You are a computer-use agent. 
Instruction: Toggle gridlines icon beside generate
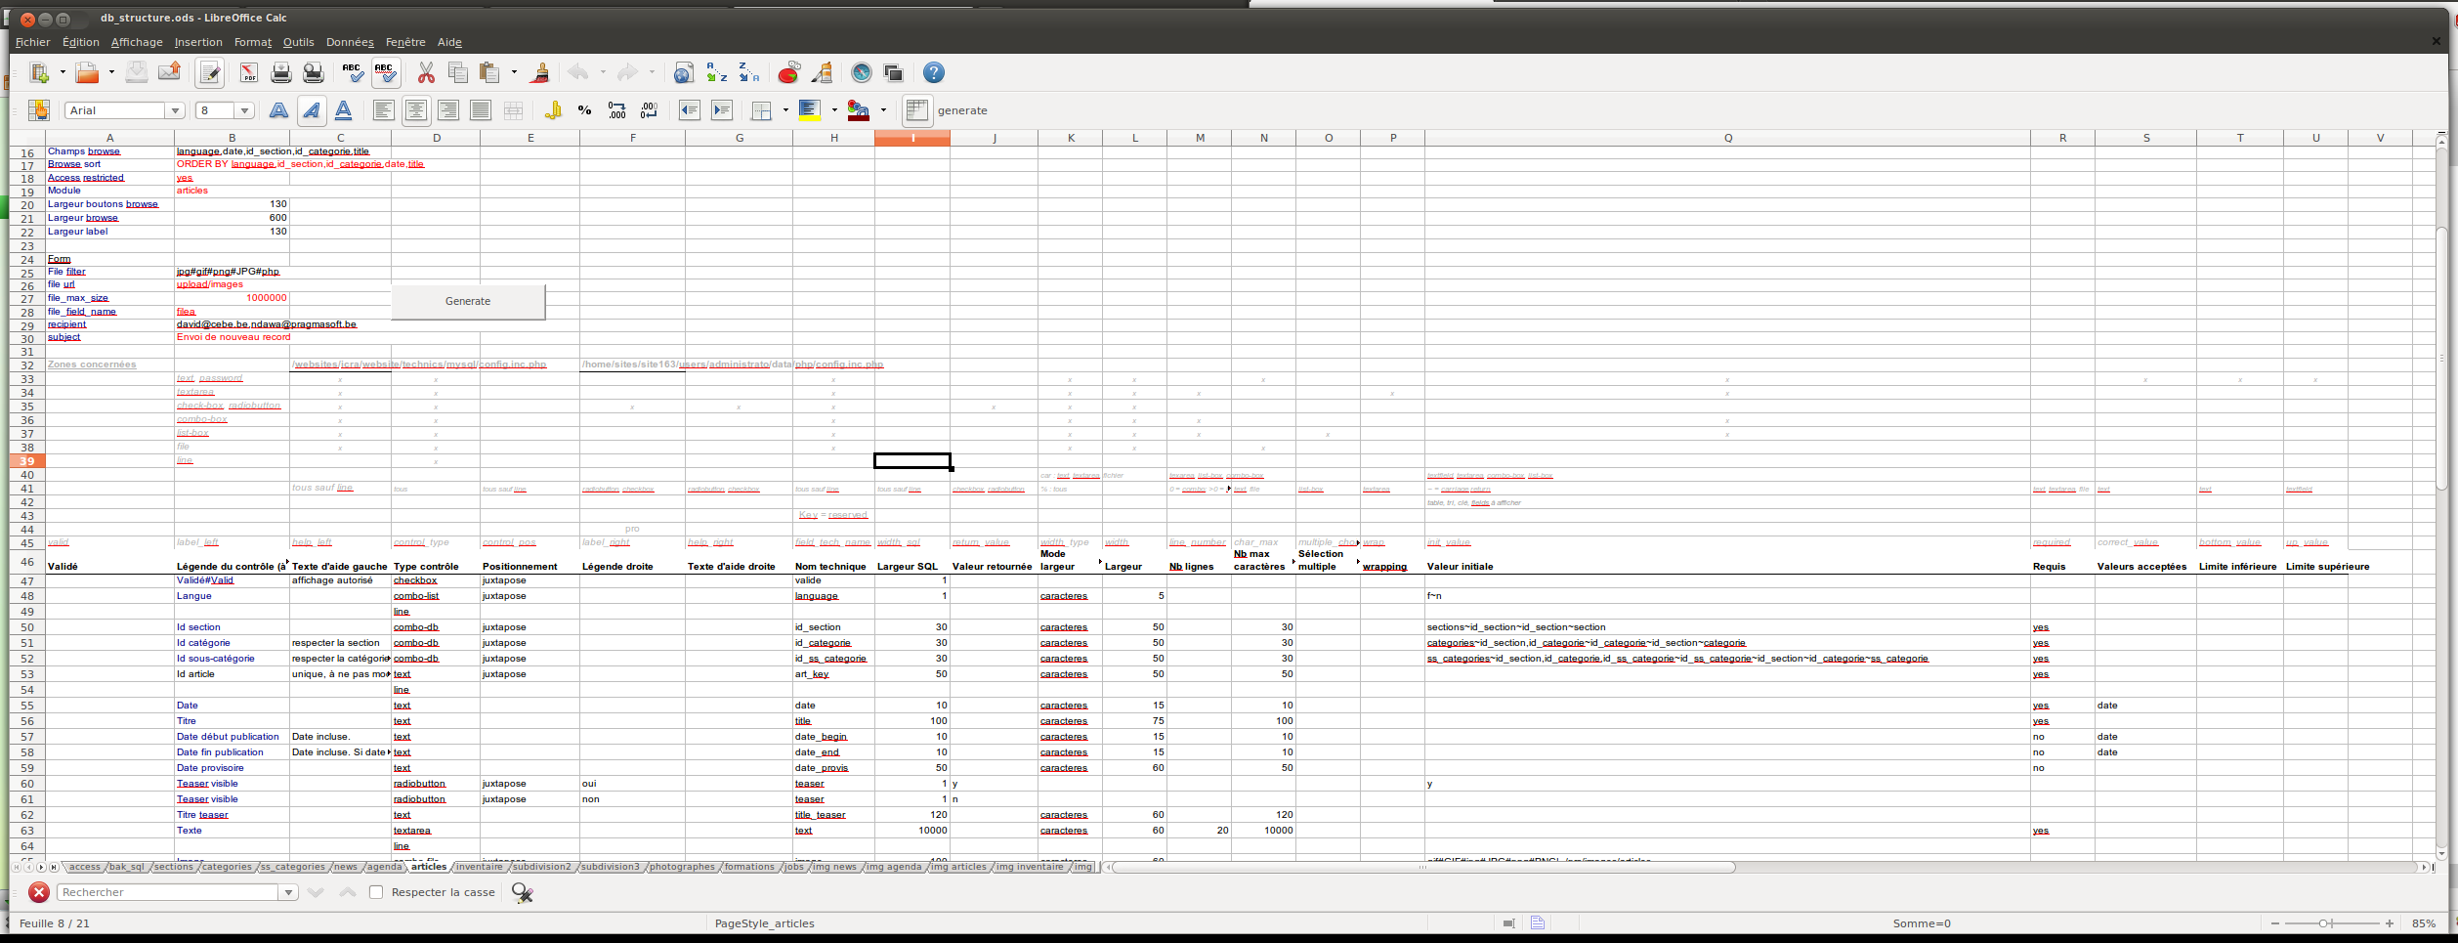(x=916, y=110)
